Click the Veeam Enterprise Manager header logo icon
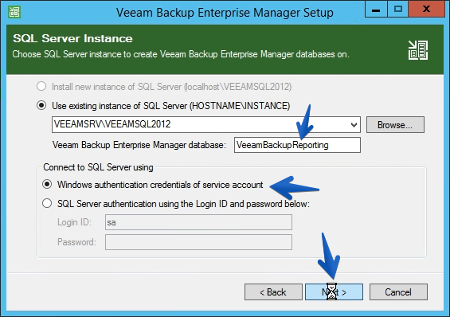 click(418, 50)
